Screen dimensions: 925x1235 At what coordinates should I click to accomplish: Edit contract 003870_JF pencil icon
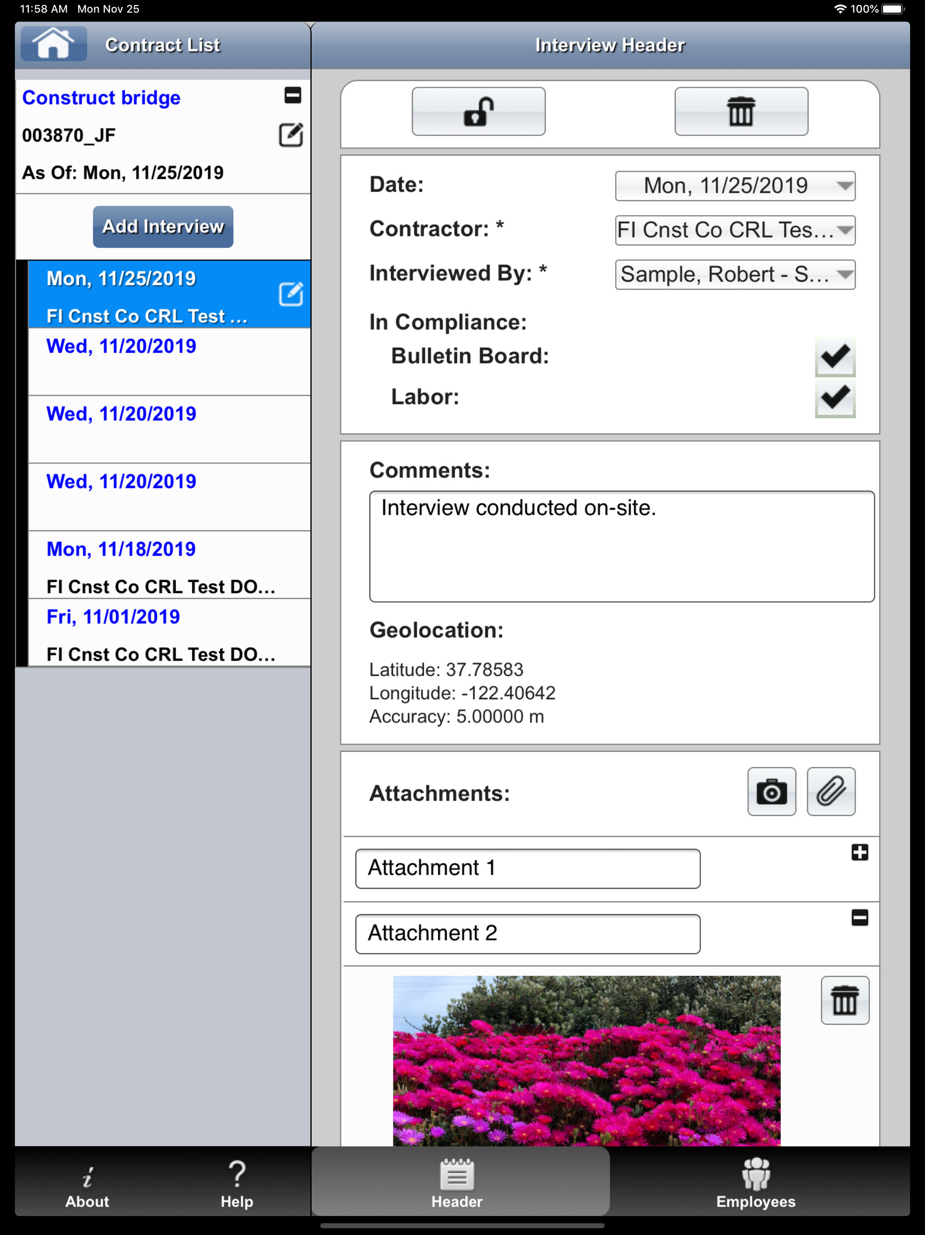291,135
